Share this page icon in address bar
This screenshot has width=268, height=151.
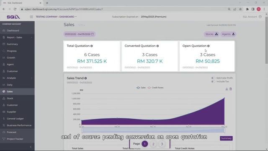click(x=234, y=9)
